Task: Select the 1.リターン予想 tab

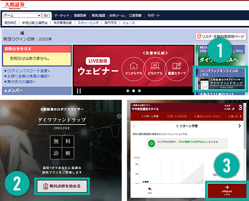Action: pos(150,116)
